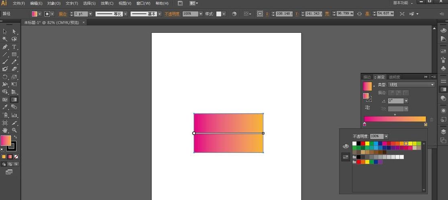Open the 文件(F) menu
448x200 pixels.
19,4
